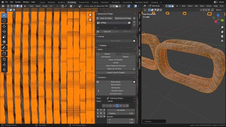This screenshot has height=127, width=226.
Task: Click the 3D viewport zoom magnifier icon
Action: pyautogui.click(x=222, y=27)
